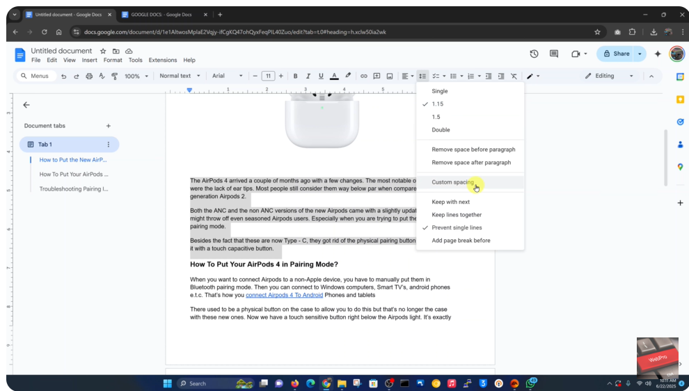Select Double line spacing
689x391 pixels.
pyautogui.click(x=470, y=130)
